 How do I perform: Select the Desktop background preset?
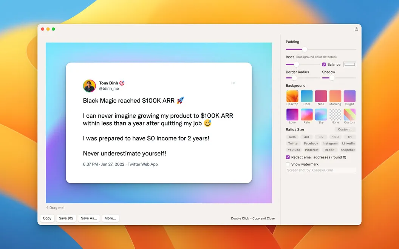[x=292, y=96]
